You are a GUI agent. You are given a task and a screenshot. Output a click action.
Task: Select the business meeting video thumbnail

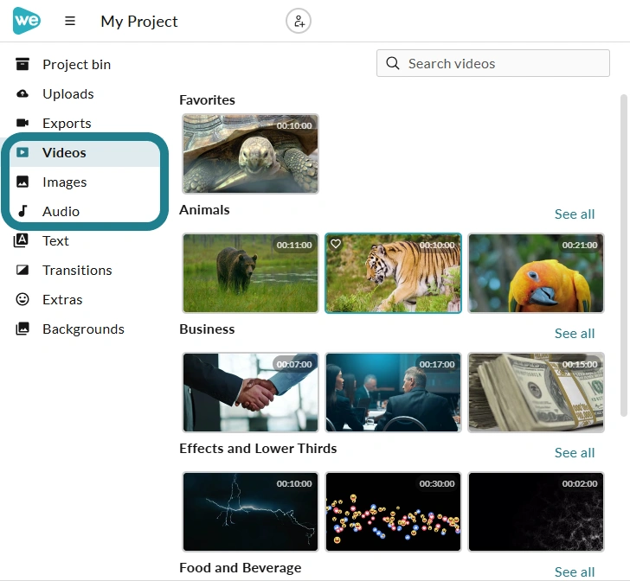coord(393,393)
